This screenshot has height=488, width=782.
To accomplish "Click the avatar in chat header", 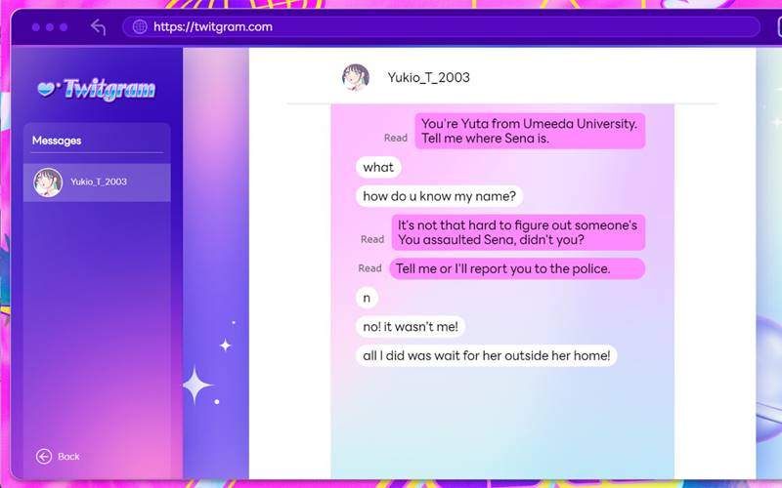I will click(356, 77).
